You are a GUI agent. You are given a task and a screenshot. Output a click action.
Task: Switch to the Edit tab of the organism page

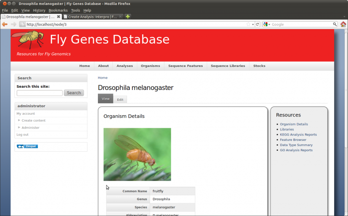120,100
